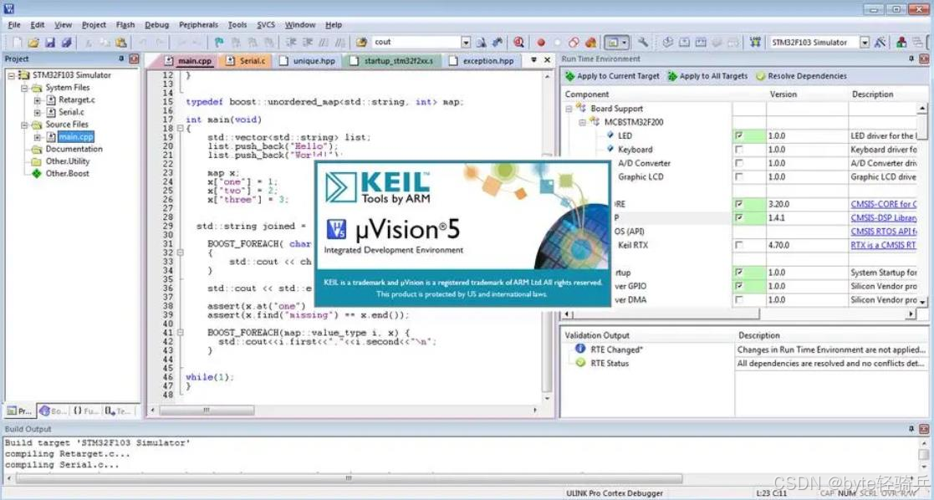Pin the Run Time Environment panel

click(x=911, y=59)
